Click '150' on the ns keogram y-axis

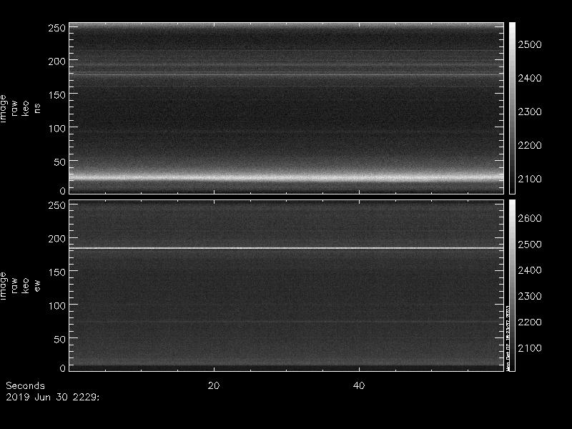point(56,95)
